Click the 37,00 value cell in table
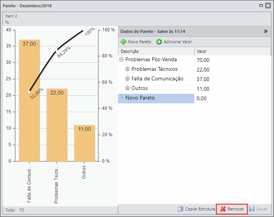 [x=203, y=79]
